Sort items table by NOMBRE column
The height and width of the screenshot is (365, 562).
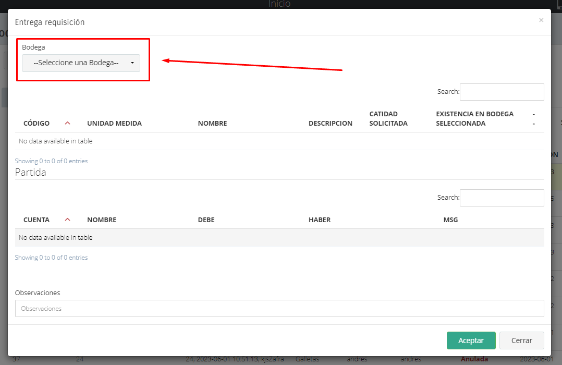pos(212,123)
